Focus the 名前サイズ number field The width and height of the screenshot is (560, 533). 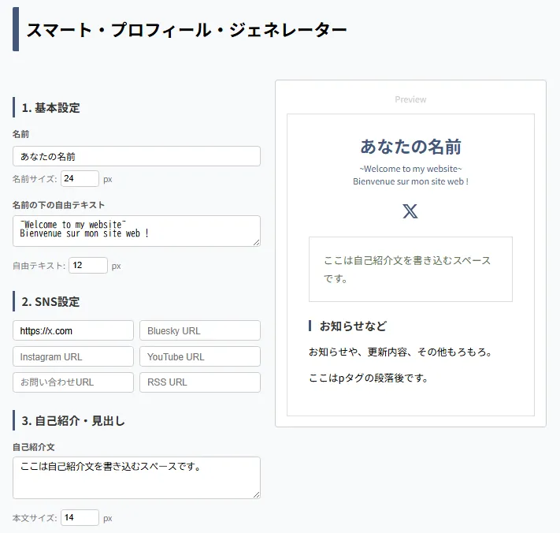(80, 179)
